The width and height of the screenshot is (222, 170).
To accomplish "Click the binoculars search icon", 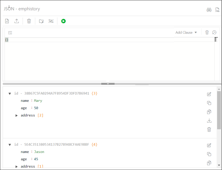I will coord(209,10).
